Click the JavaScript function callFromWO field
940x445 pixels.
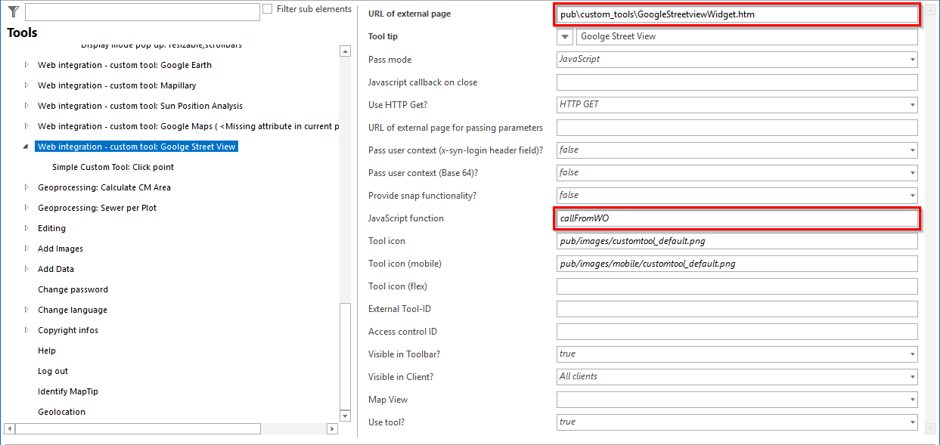[x=737, y=218]
